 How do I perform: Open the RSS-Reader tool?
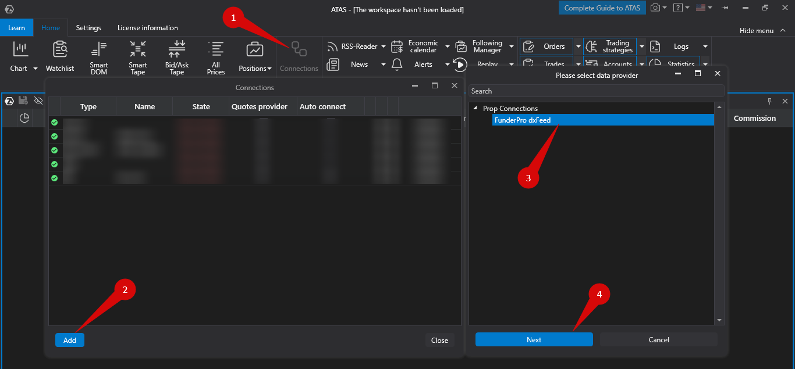[x=353, y=46]
